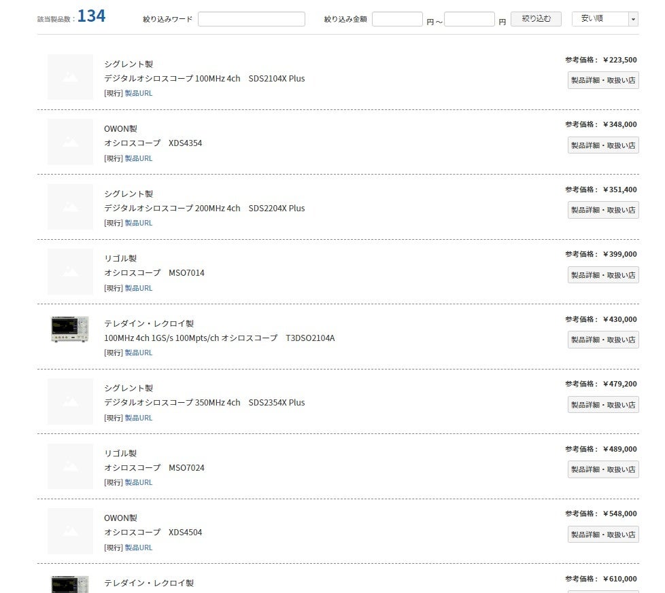The image size is (665, 593).
Task: Click the product name オシロスコープ MSO7024
Action: coord(154,467)
